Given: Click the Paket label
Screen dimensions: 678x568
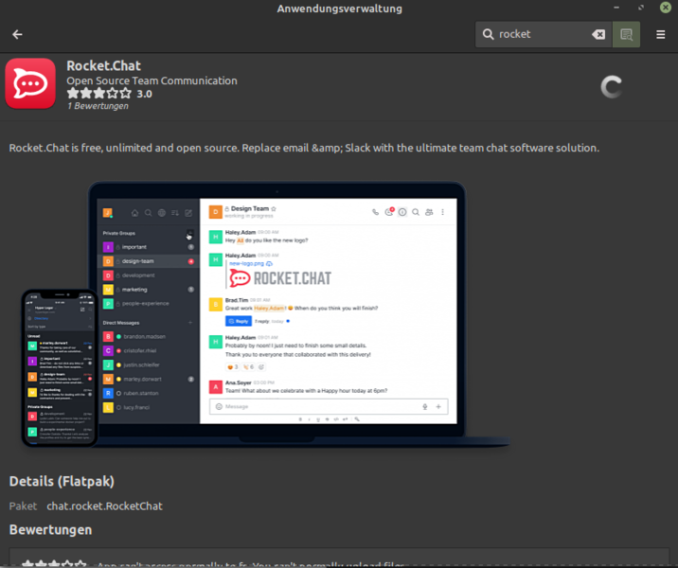Looking at the screenshot, I should pyautogui.click(x=23, y=506).
